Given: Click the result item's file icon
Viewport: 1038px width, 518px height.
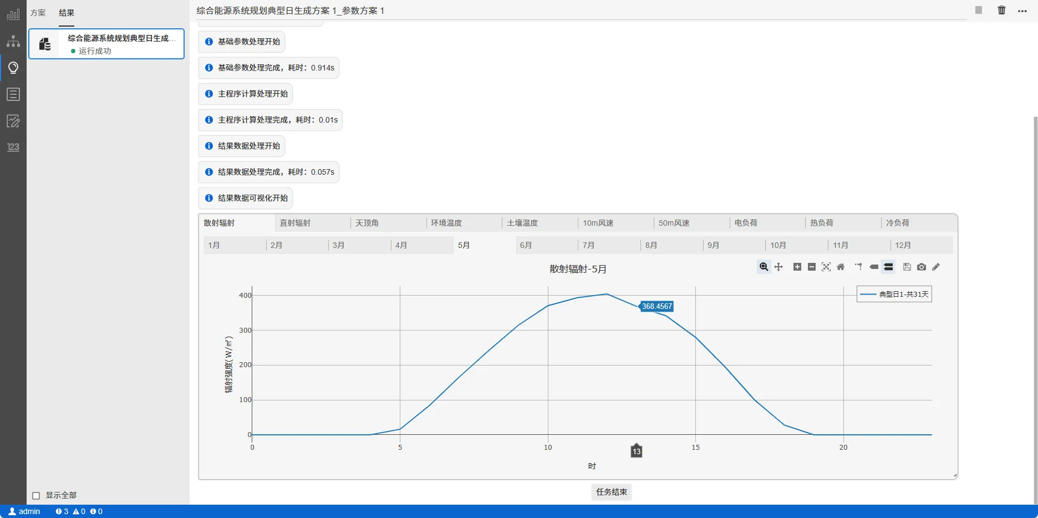Looking at the screenshot, I should [x=45, y=44].
